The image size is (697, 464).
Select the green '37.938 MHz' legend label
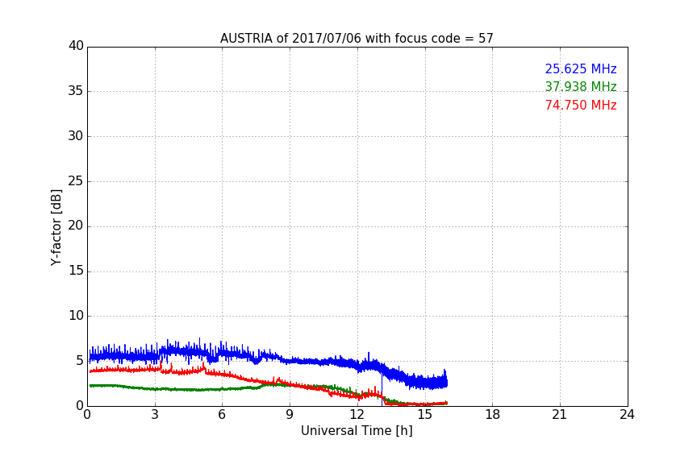pyautogui.click(x=581, y=86)
